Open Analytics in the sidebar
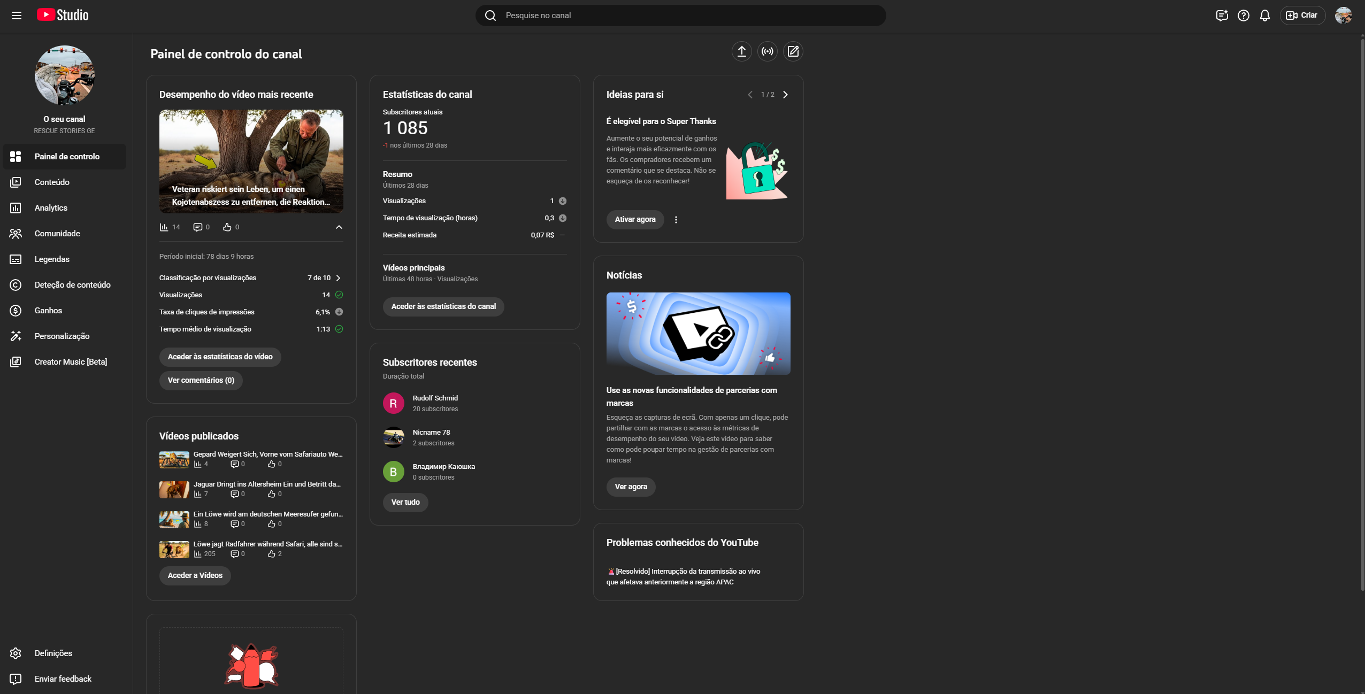The image size is (1365, 694). tap(51, 208)
